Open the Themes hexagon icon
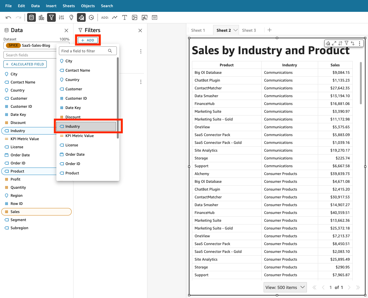The width and height of the screenshot is (368, 298). [x=91, y=17]
